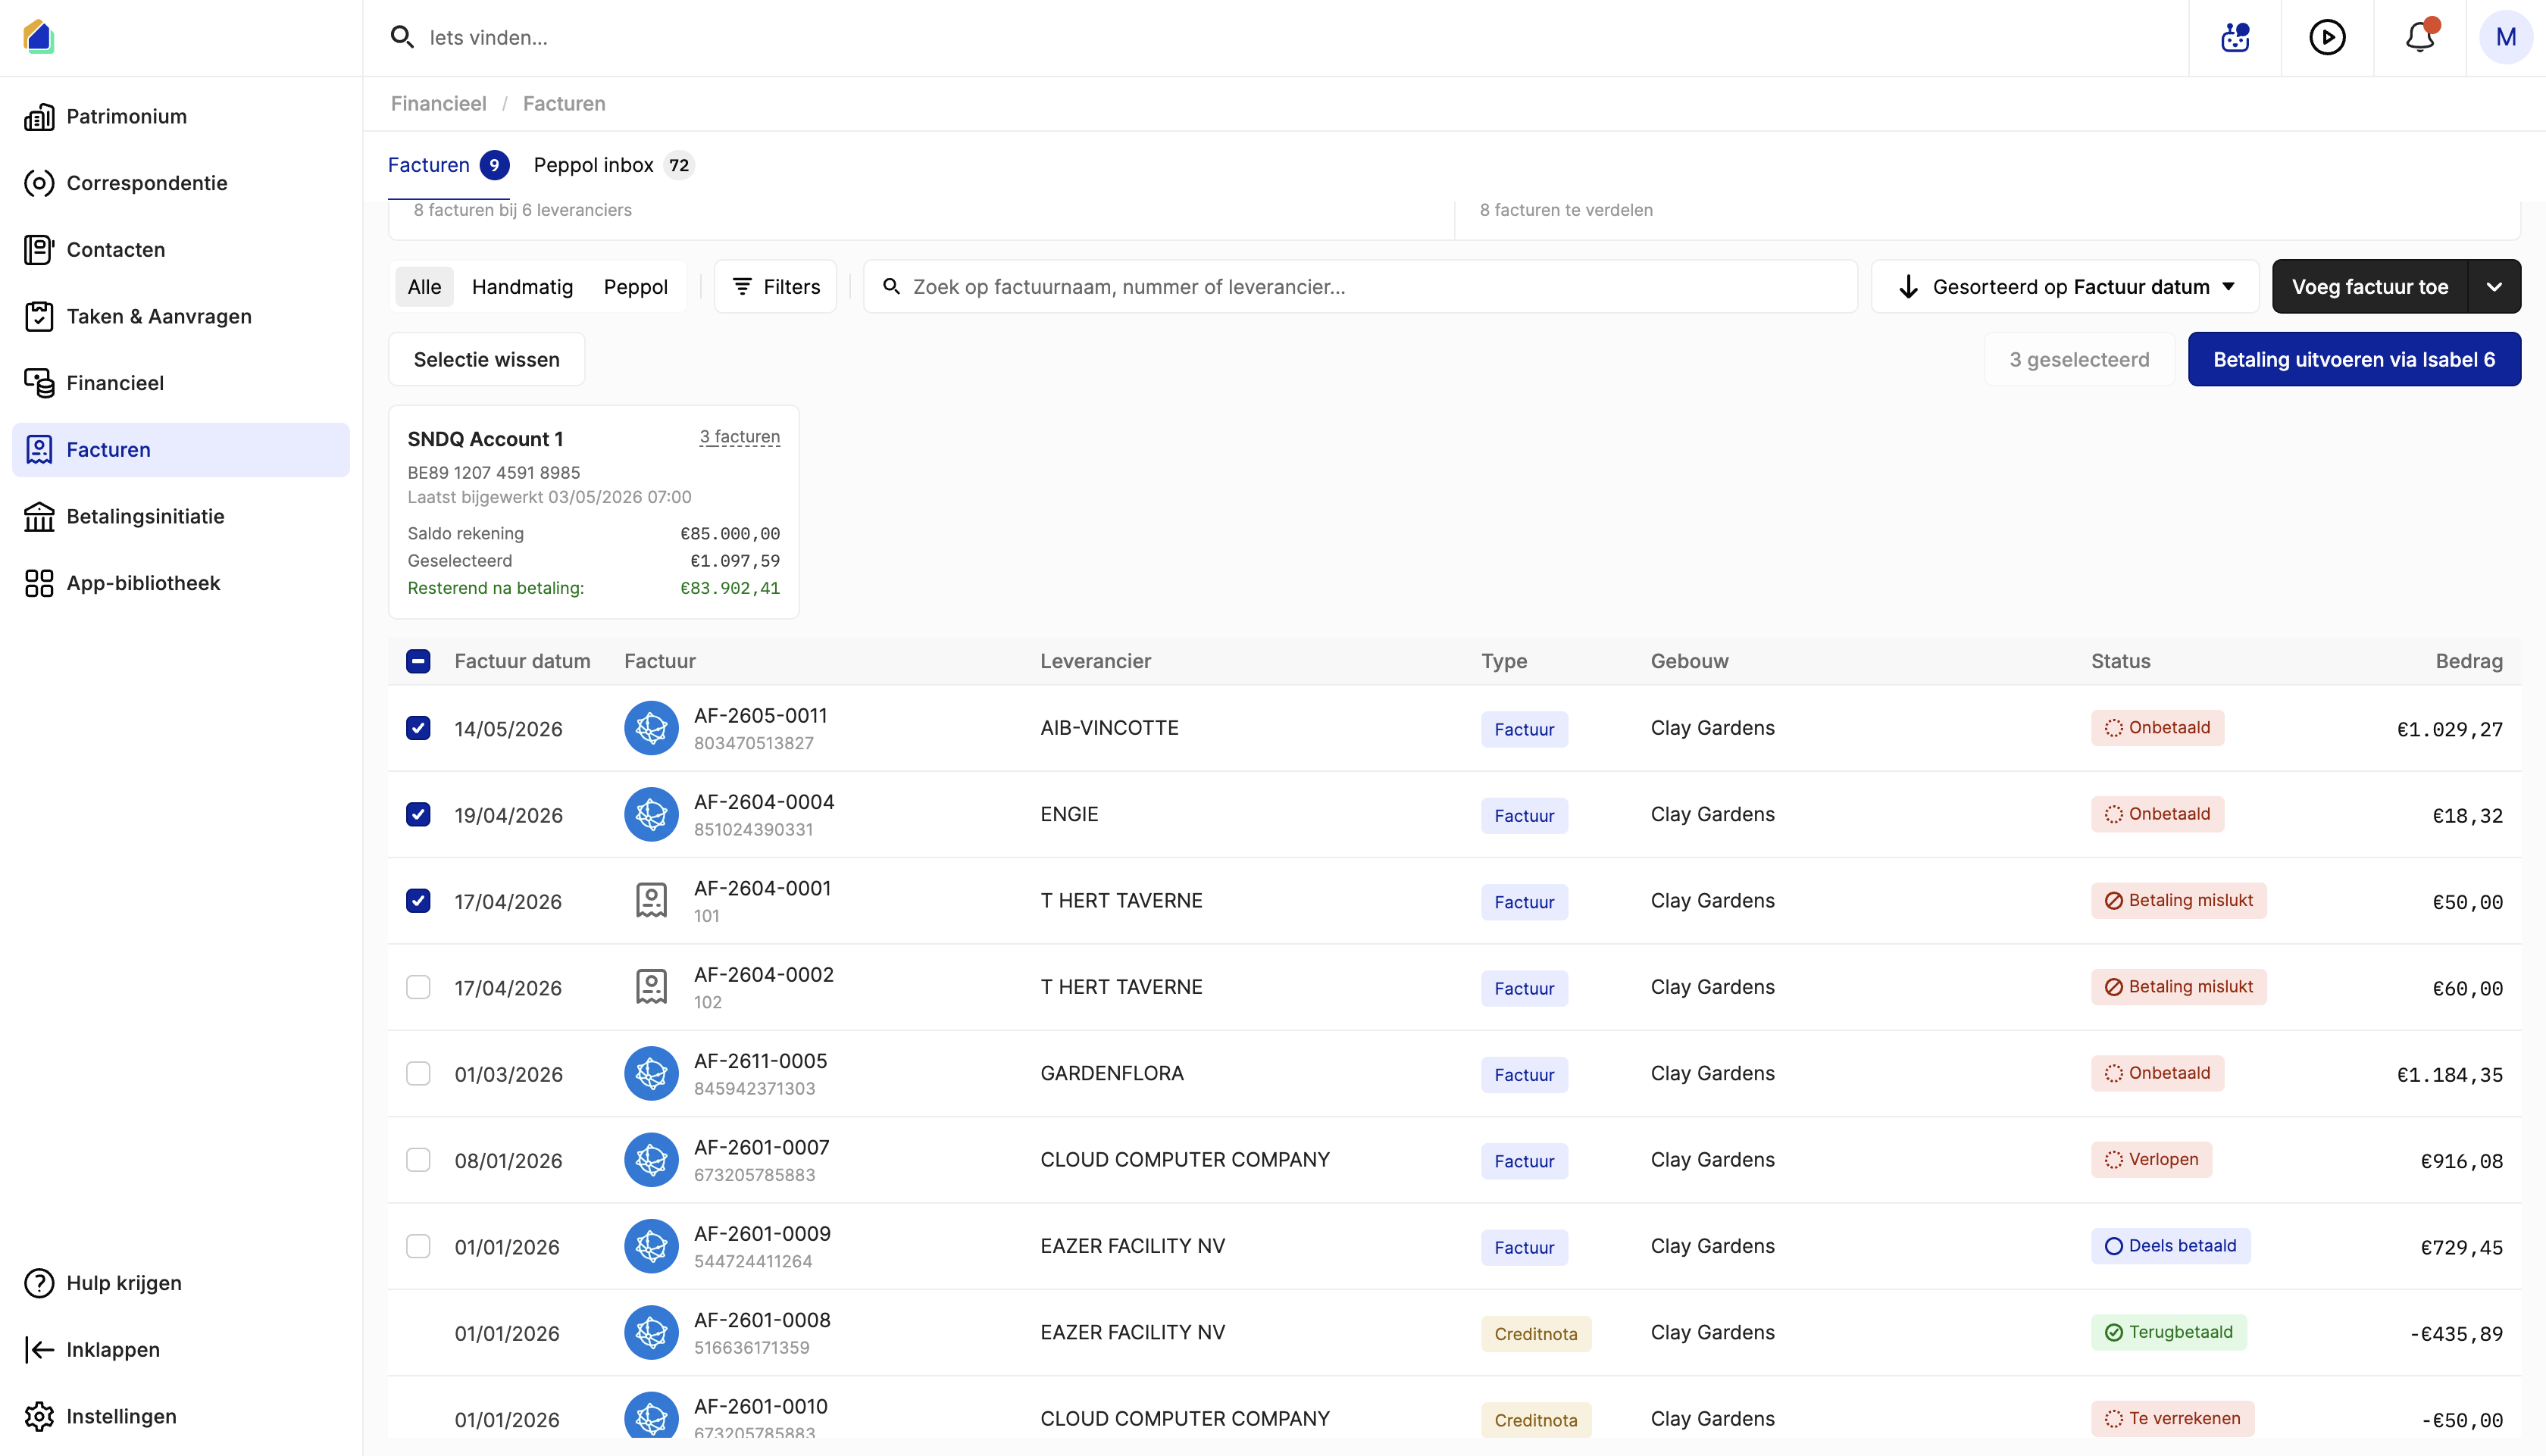Screen dimensions: 2546x1456
Task: Click Factuur datum column header
Action: pos(522,661)
